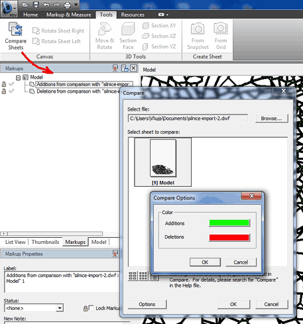Change the green Additions color swatch
303x324 pixels.
[229, 223]
